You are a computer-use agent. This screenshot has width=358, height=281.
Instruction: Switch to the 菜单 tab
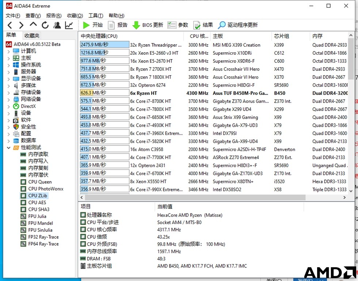click(11, 35)
